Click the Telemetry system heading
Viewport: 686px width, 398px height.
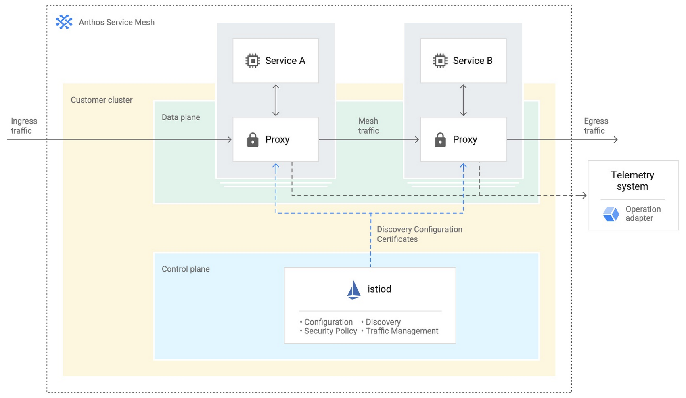[632, 180]
